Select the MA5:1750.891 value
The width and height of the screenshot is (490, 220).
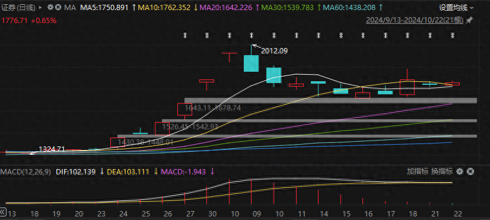tap(104, 8)
